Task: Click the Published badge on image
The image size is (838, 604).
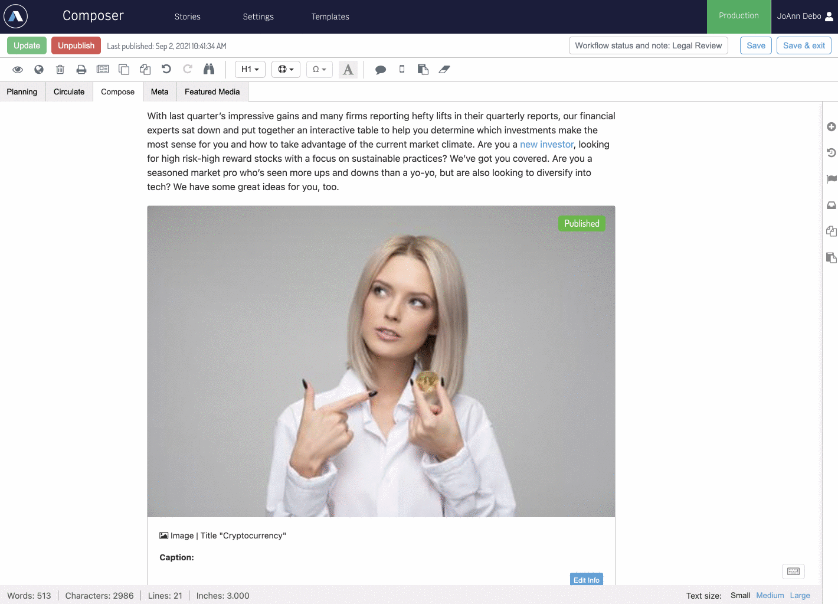Action: (x=582, y=223)
